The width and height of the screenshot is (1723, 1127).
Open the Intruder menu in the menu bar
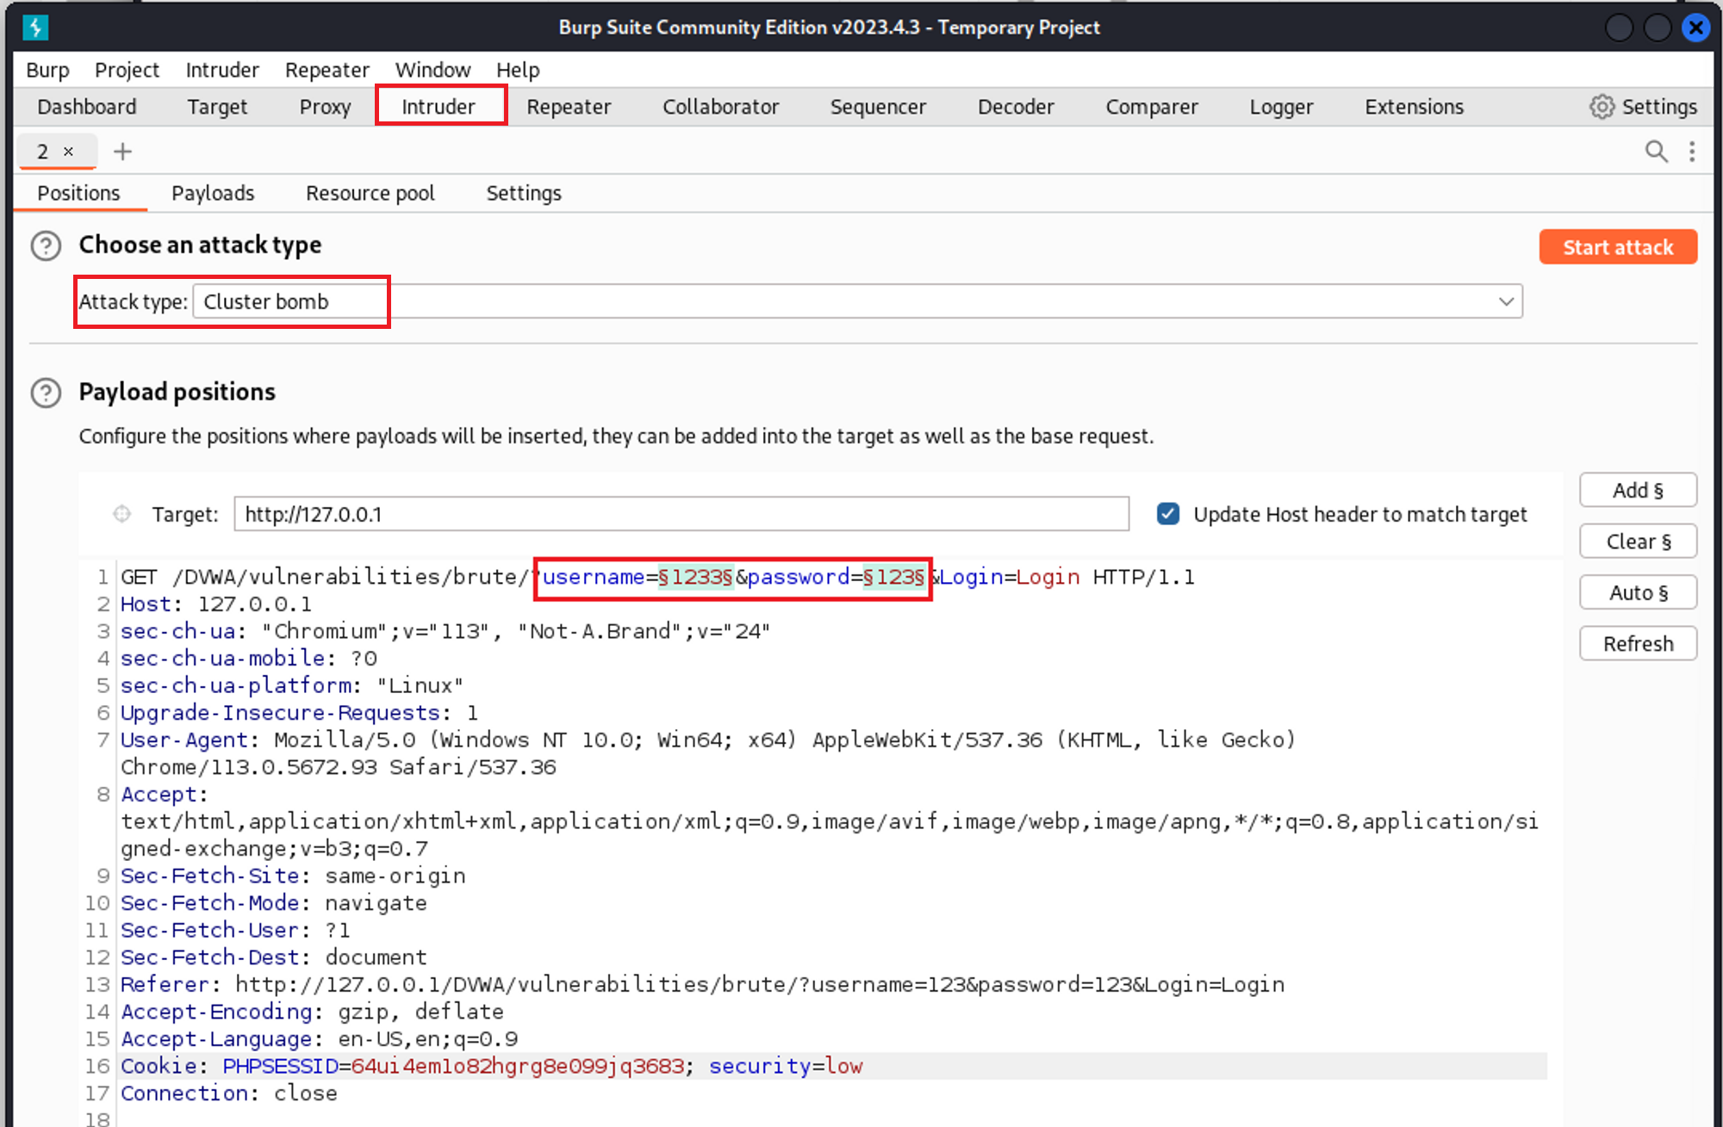(221, 70)
